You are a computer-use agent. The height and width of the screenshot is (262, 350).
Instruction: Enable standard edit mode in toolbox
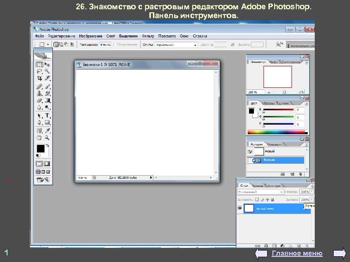coord(39,164)
